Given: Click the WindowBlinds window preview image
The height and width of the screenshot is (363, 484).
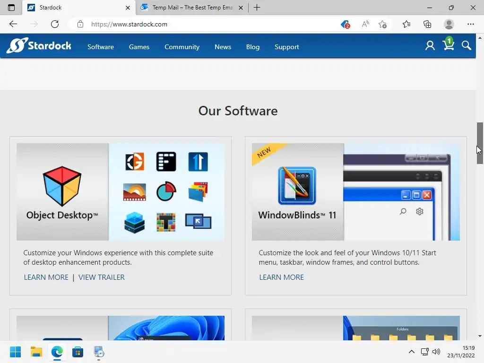Looking at the screenshot, I should (402, 192).
